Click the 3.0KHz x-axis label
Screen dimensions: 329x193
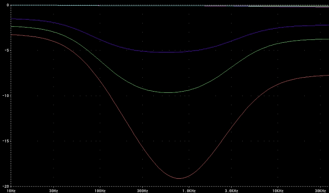(232, 191)
